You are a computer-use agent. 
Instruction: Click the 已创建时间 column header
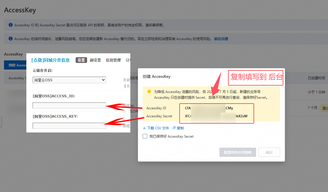[316, 78]
